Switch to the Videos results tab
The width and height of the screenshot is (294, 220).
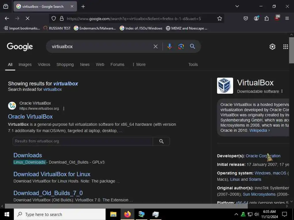(44, 64)
